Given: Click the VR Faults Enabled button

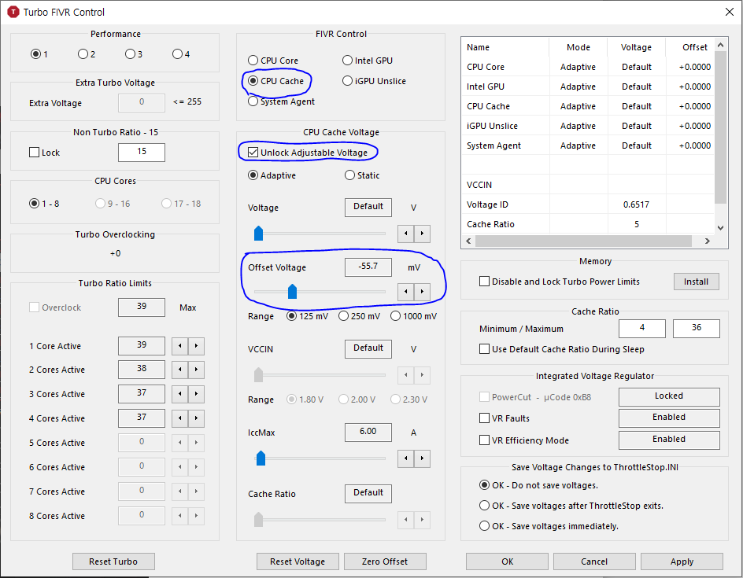Looking at the screenshot, I should pyautogui.click(x=669, y=418).
